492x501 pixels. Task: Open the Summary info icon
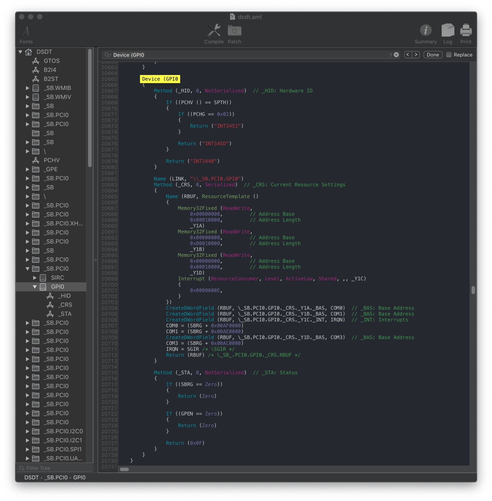point(425,31)
